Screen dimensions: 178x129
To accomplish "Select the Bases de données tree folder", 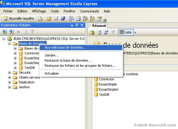I will click(32, 44).
